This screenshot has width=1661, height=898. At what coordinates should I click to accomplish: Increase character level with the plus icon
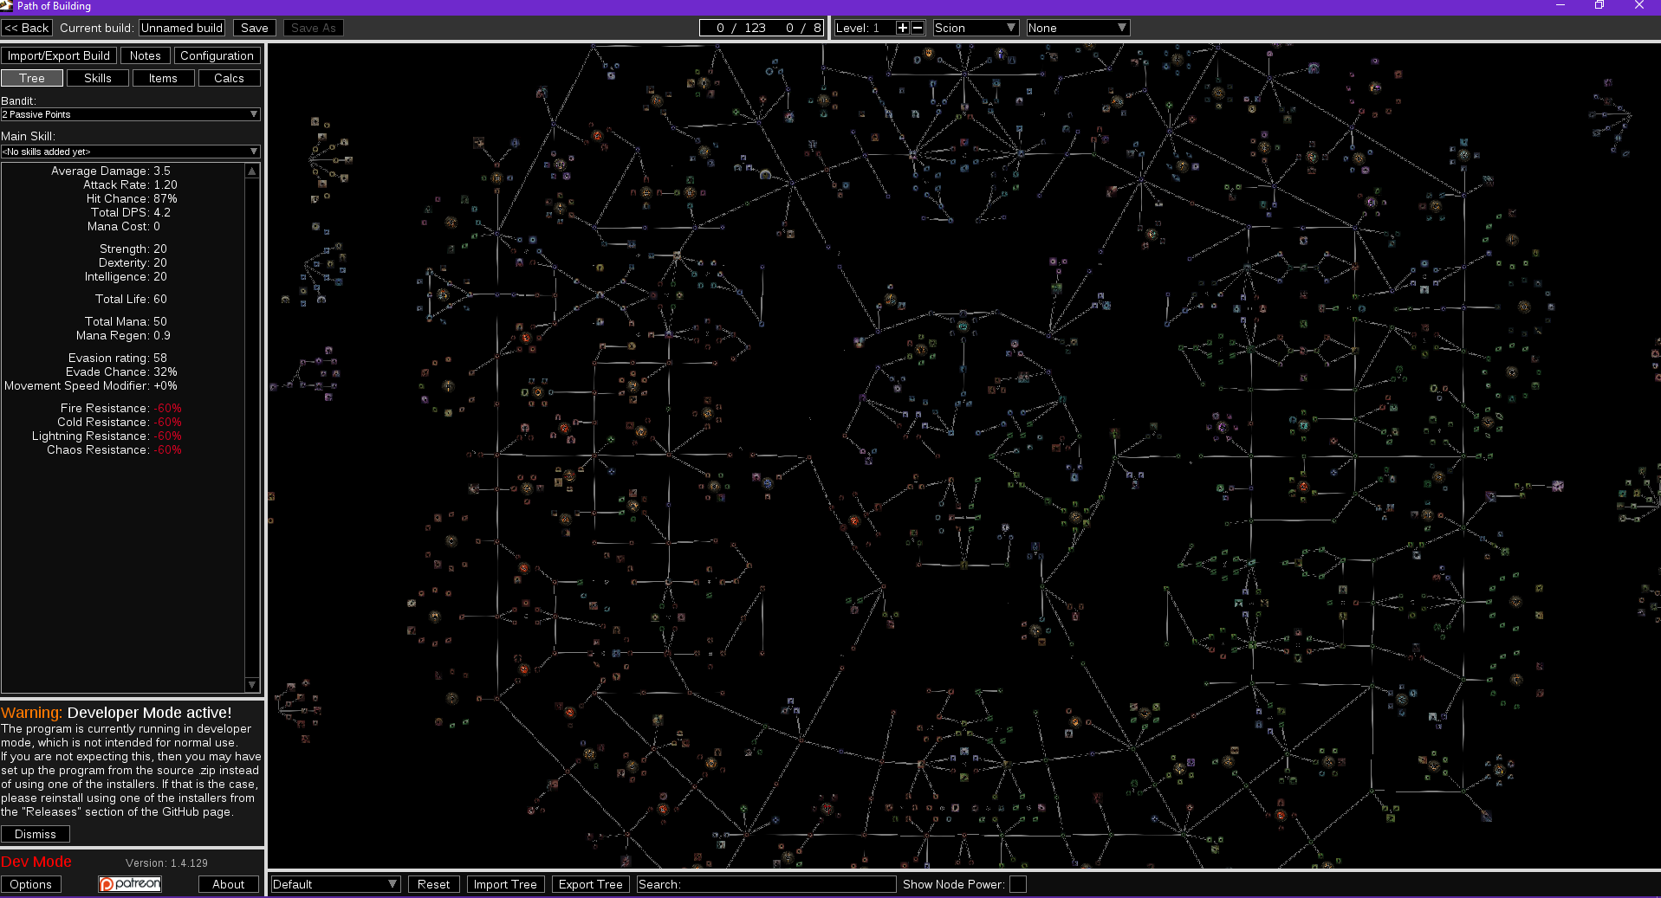pyautogui.click(x=902, y=27)
